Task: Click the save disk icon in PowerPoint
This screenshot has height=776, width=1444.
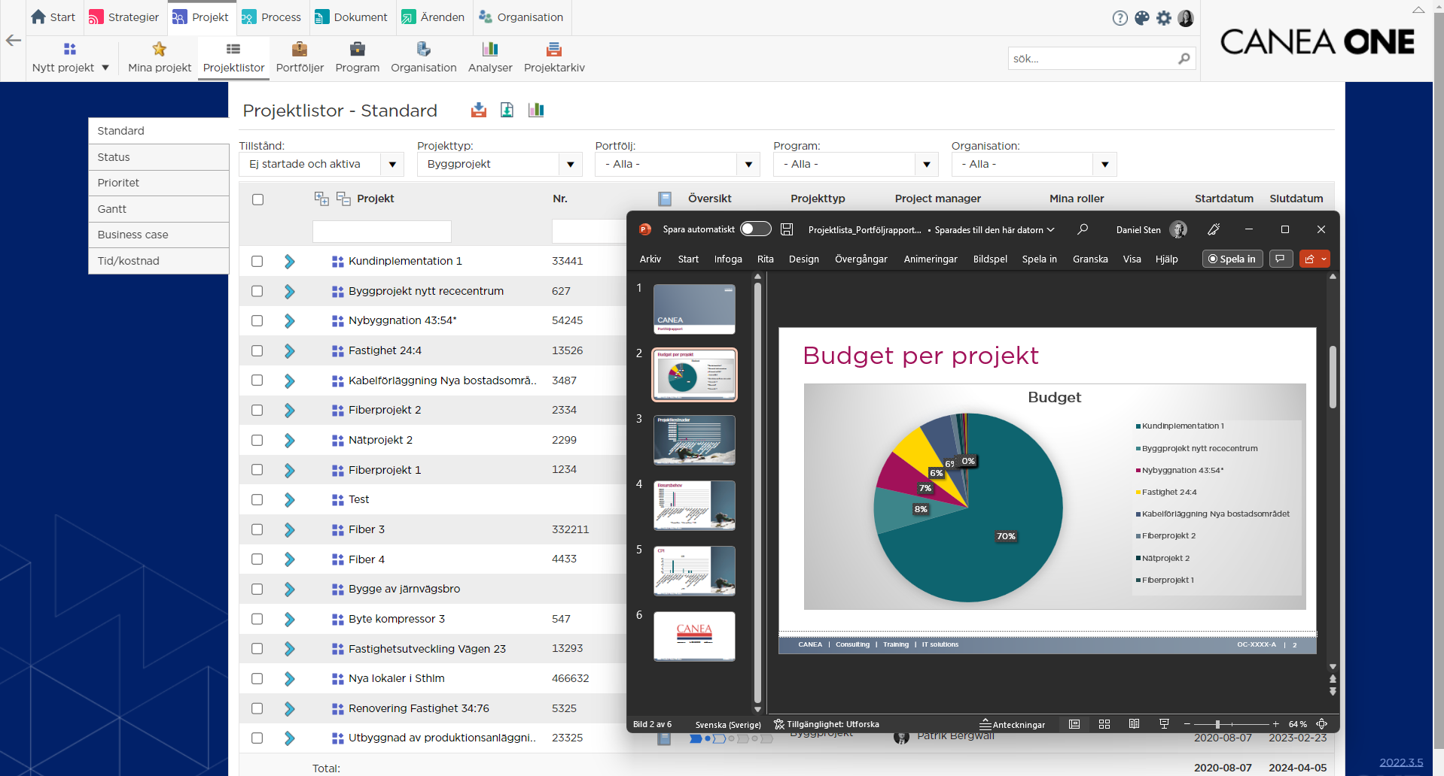Action: click(x=787, y=229)
